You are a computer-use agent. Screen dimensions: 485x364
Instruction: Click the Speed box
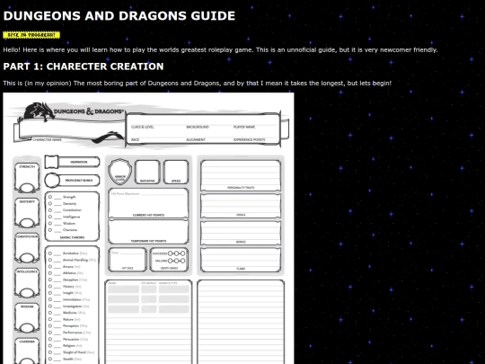point(176,172)
